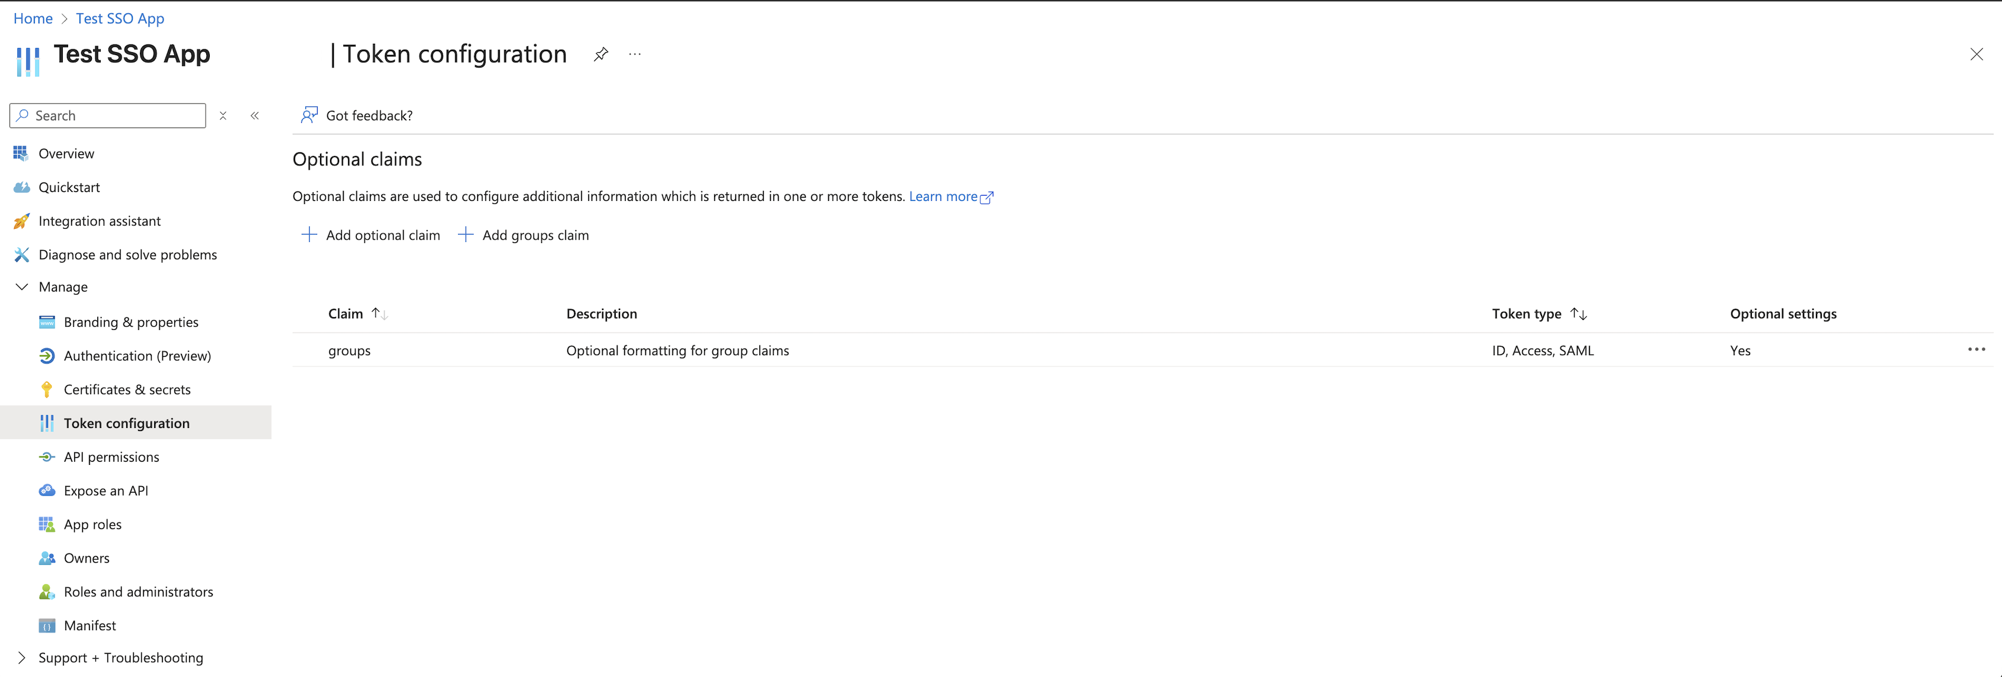Pin the Token configuration blade
The width and height of the screenshot is (2002, 677).
click(600, 55)
